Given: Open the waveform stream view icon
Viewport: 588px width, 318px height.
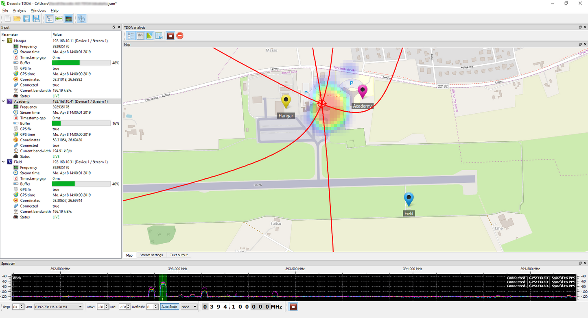Looking at the screenshot, I should pyautogui.click(x=59, y=18).
